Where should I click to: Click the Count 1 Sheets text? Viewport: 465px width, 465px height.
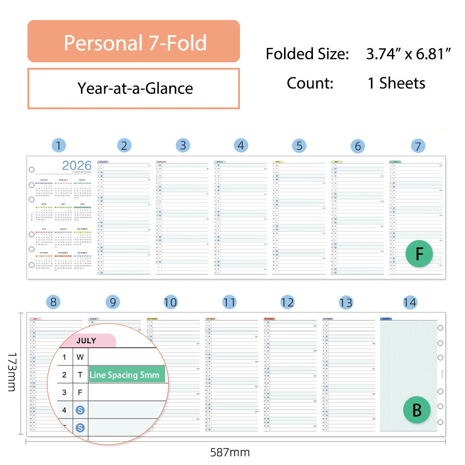(x=356, y=83)
